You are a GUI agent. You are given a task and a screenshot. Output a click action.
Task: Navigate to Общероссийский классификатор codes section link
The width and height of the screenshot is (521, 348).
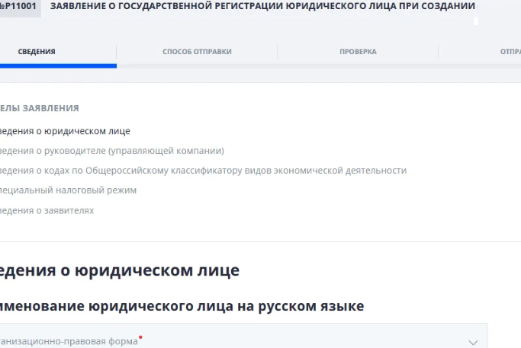pos(203,171)
